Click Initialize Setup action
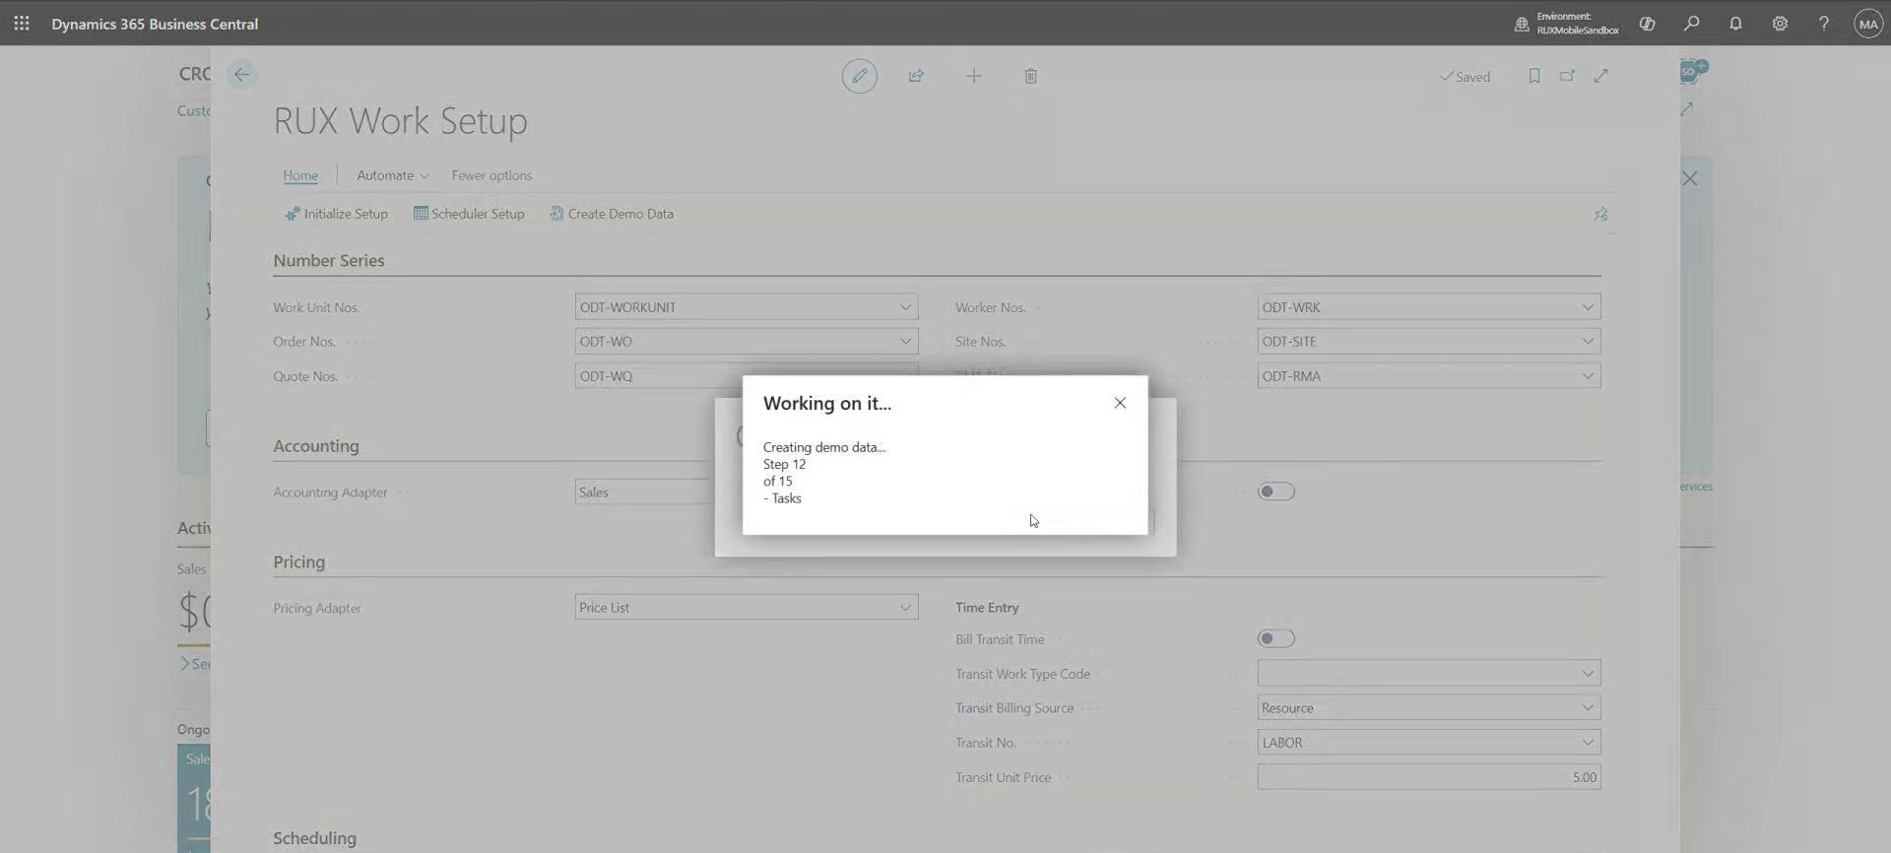1891x853 pixels. 336,214
